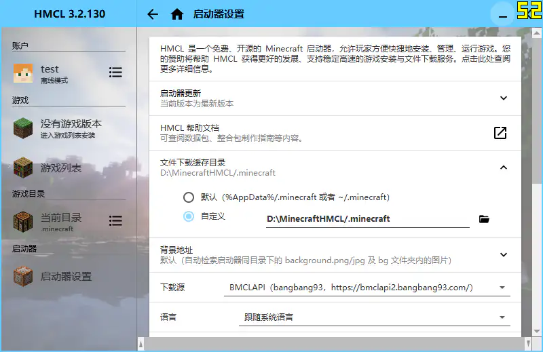Click 没有游戏版本 sidebar item
543x352 pixels.
tap(69, 128)
